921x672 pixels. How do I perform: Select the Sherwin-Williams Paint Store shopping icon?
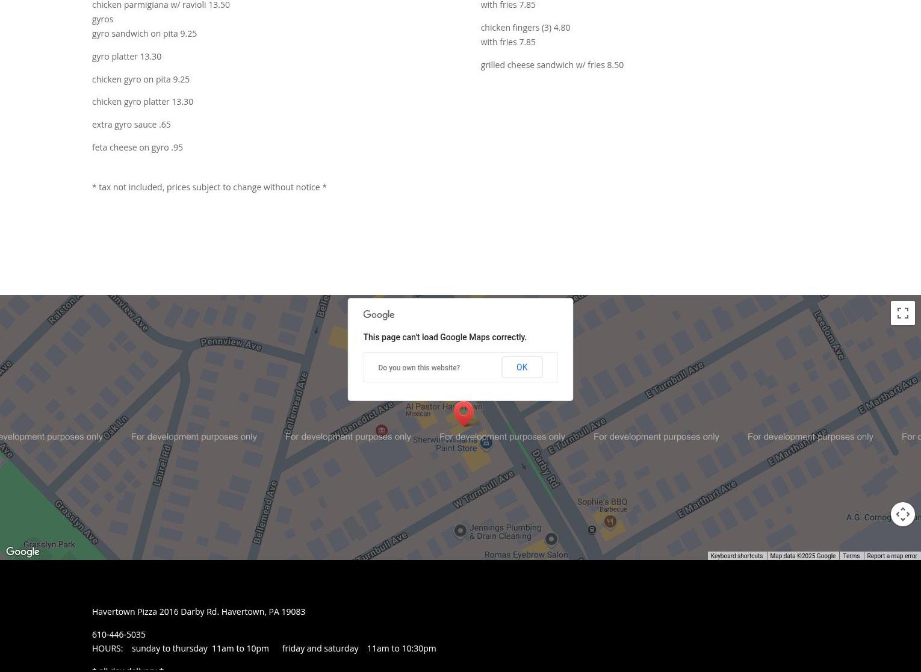coord(486,443)
